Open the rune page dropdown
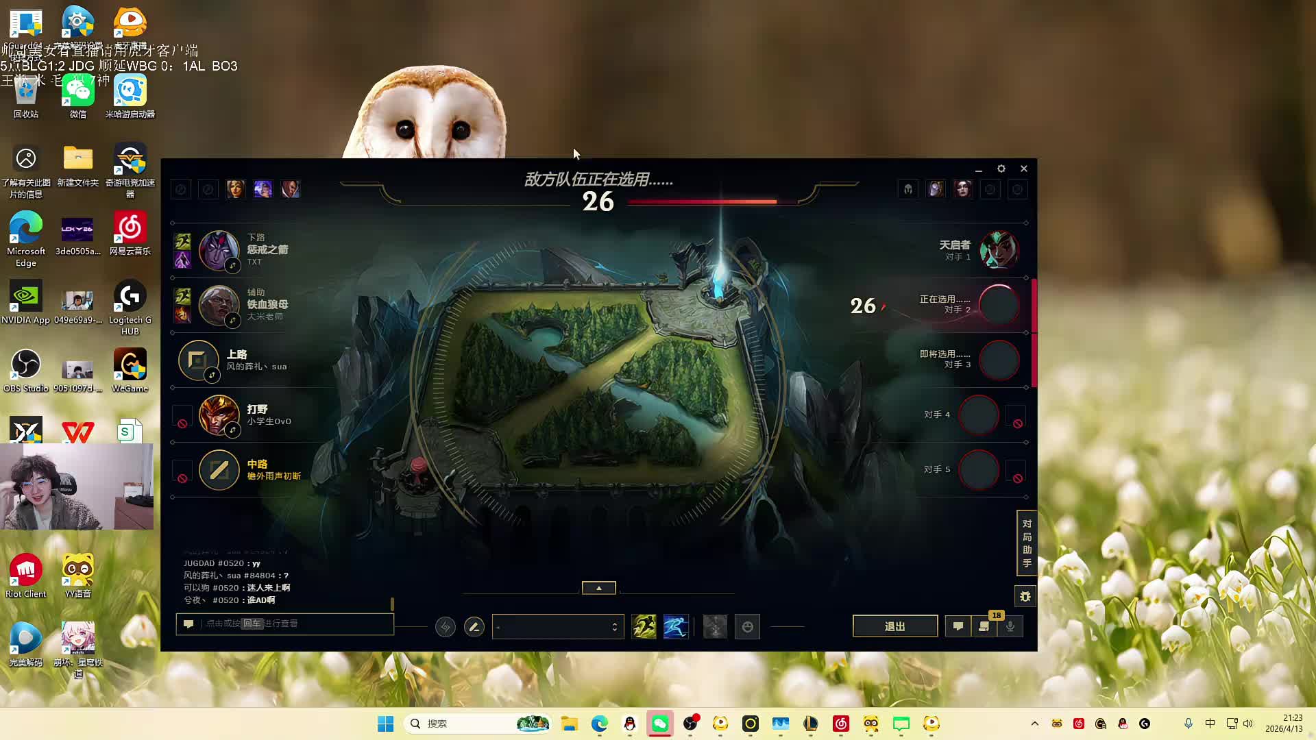Viewport: 1316px width, 740px height. (557, 626)
